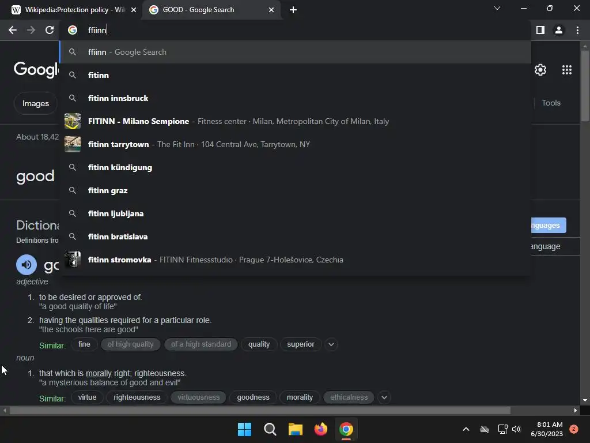The height and width of the screenshot is (443, 590).
Task: Open Windows taskbar search
Action: point(270,429)
